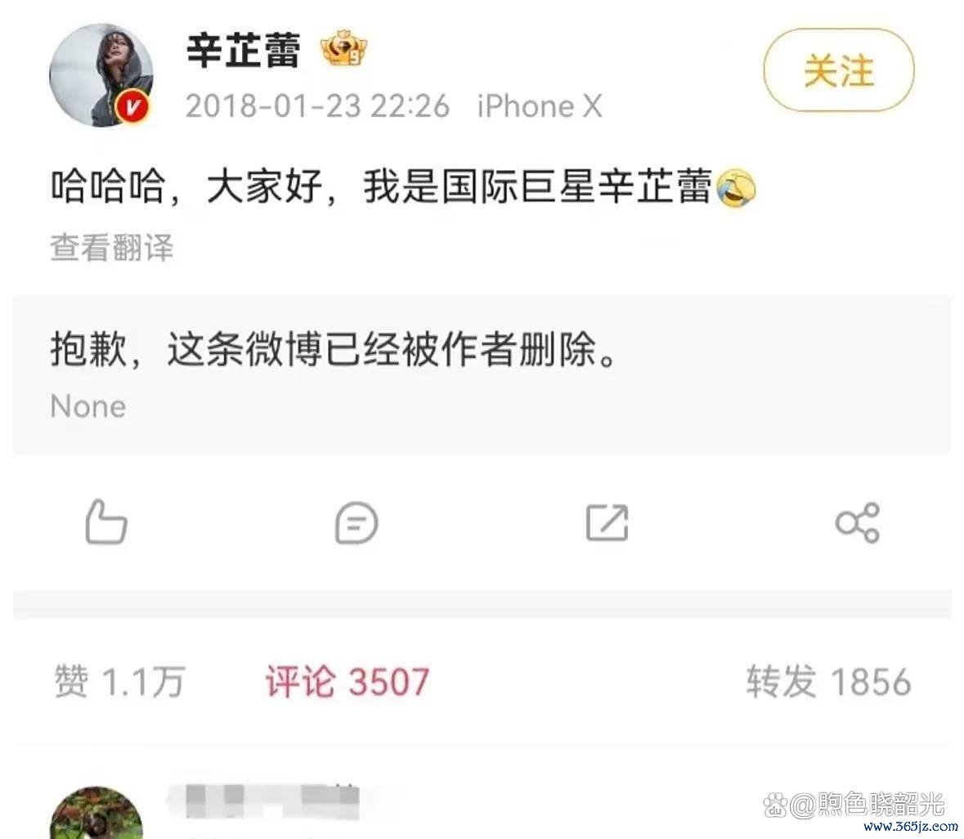Click 查看翻译 to view translation
964x839 pixels.
pos(112,247)
